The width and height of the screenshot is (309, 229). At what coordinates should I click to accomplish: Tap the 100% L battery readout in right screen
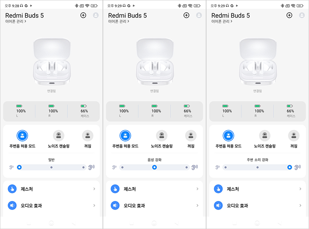click(227, 111)
